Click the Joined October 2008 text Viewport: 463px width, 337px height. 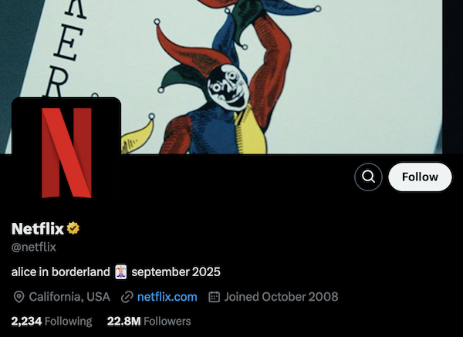pyautogui.click(x=281, y=297)
